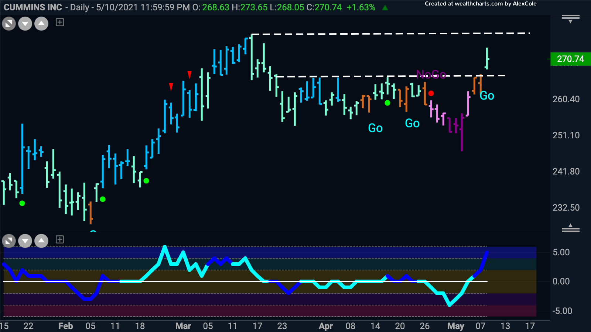Collapse price scale with top-right arrow icon
The width and height of the screenshot is (591, 332).
coord(571,18)
